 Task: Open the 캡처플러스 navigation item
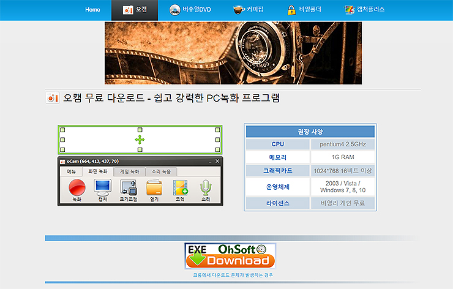364,10
